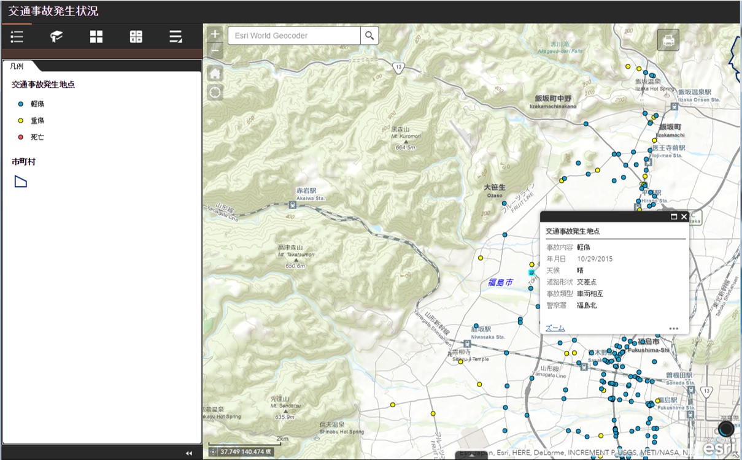Click the Esri World Geocoder search field

(x=293, y=36)
